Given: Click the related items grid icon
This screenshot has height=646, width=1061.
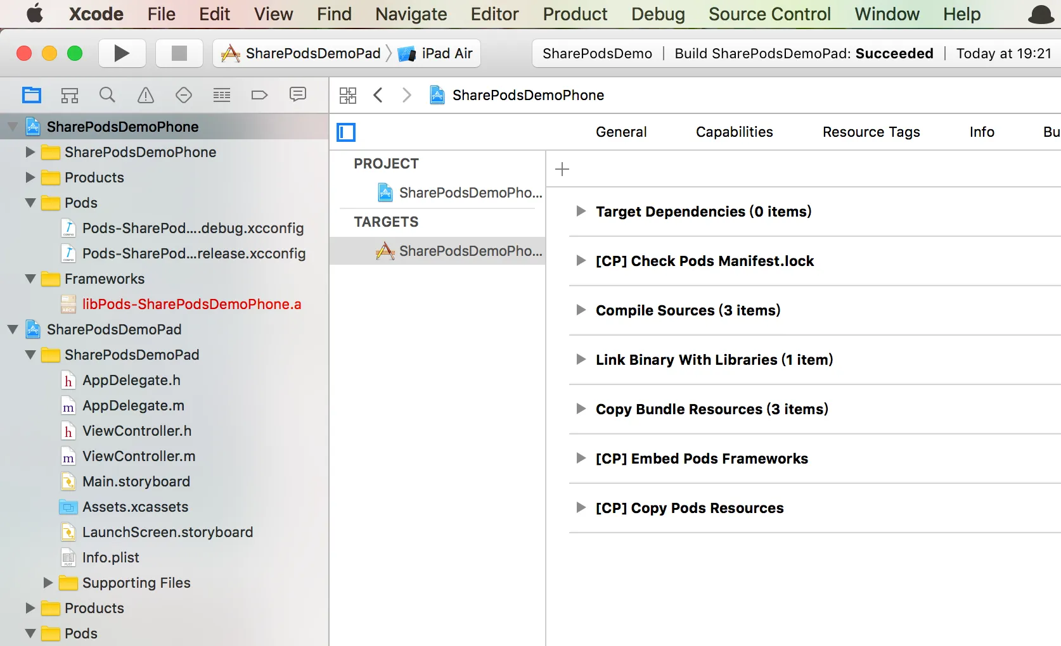Looking at the screenshot, I should 348,95.
